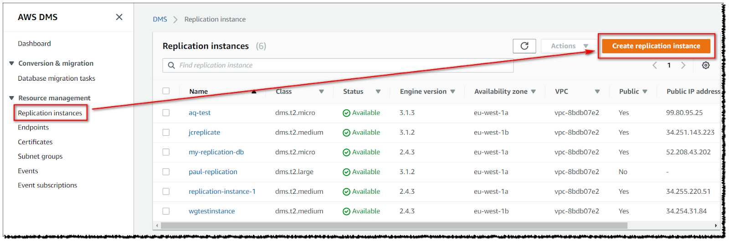This screenshot has height=242, width=729.
Task: Select the jcreplicate row checkbox
Action: click(x=166, y=132)
